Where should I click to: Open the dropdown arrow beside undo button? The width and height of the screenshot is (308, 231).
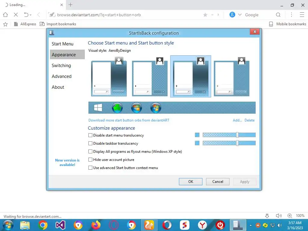point(31,15)
